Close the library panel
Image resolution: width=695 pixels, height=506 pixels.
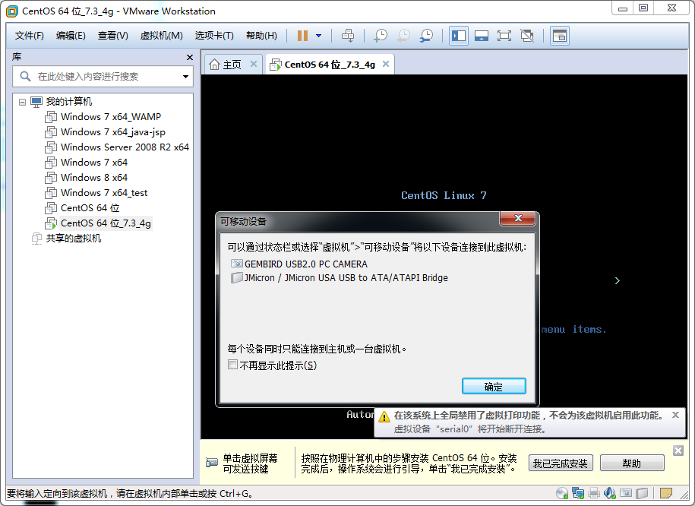[x=190, y=57]
